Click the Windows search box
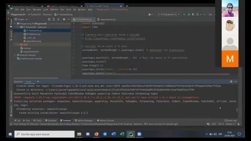 click(x=44, y=134)
